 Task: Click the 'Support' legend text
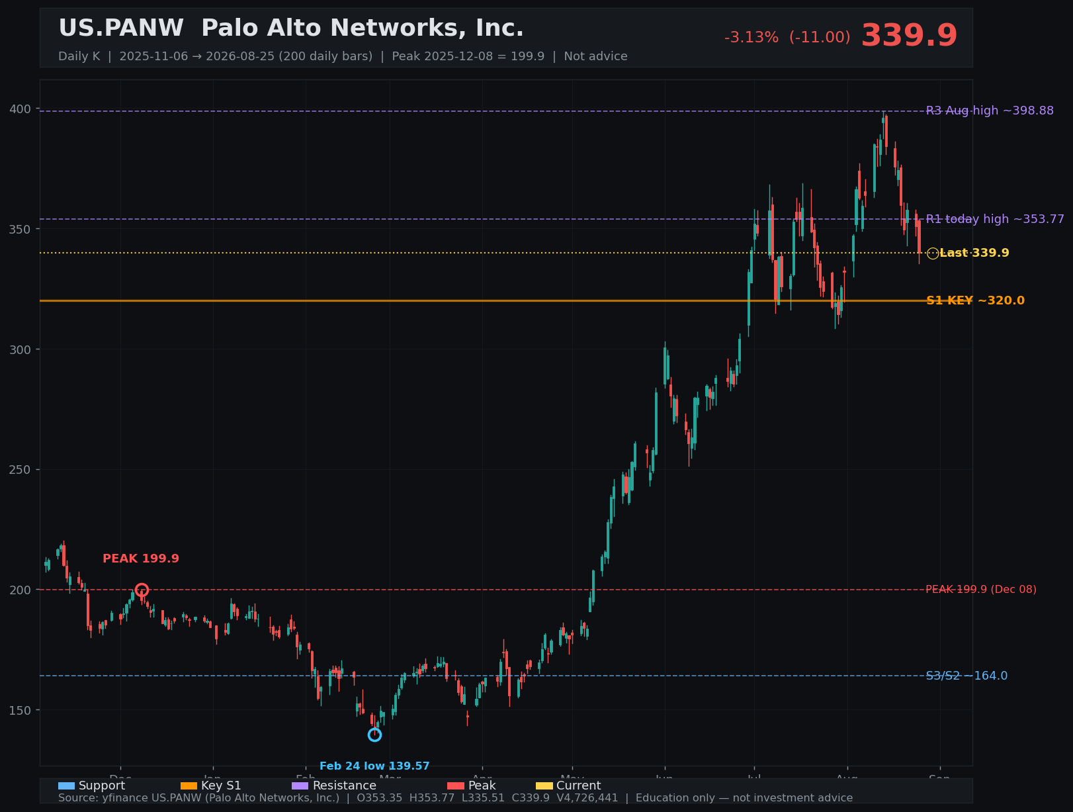click(102, 786)
